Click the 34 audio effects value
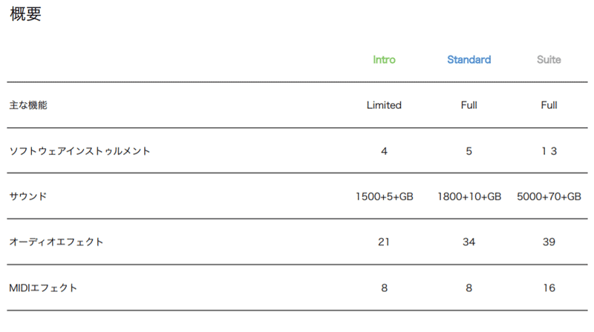 coord(469,242)
